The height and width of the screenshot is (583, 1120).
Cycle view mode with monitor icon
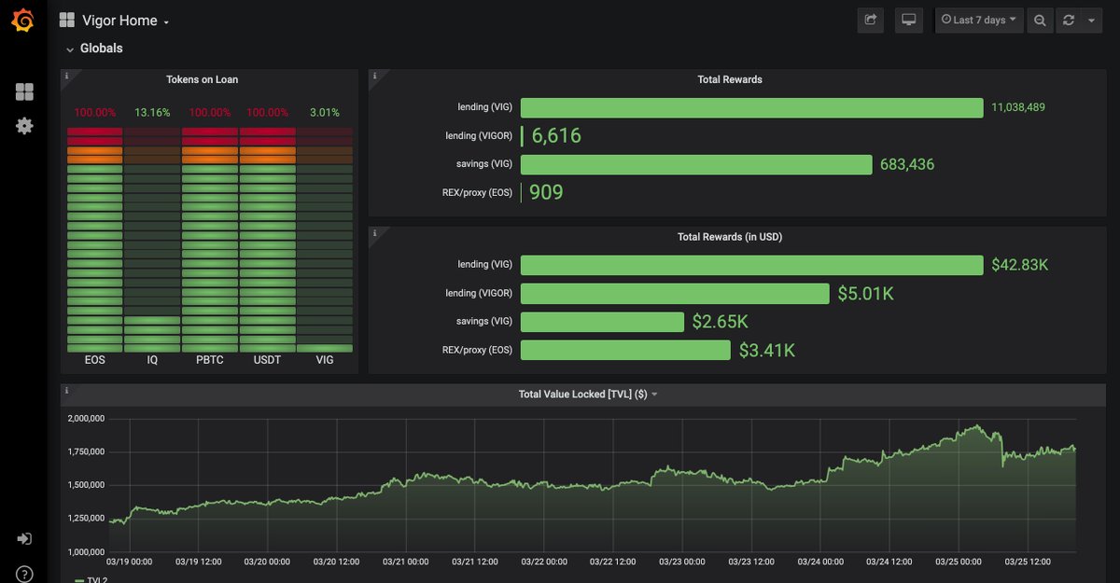908,20
